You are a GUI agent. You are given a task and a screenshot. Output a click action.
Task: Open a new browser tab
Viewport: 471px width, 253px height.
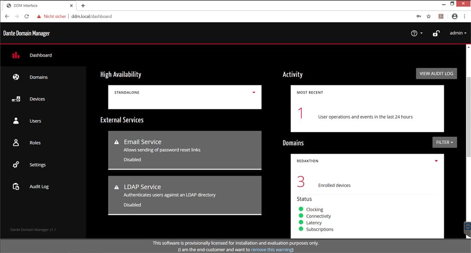[83, 6]
